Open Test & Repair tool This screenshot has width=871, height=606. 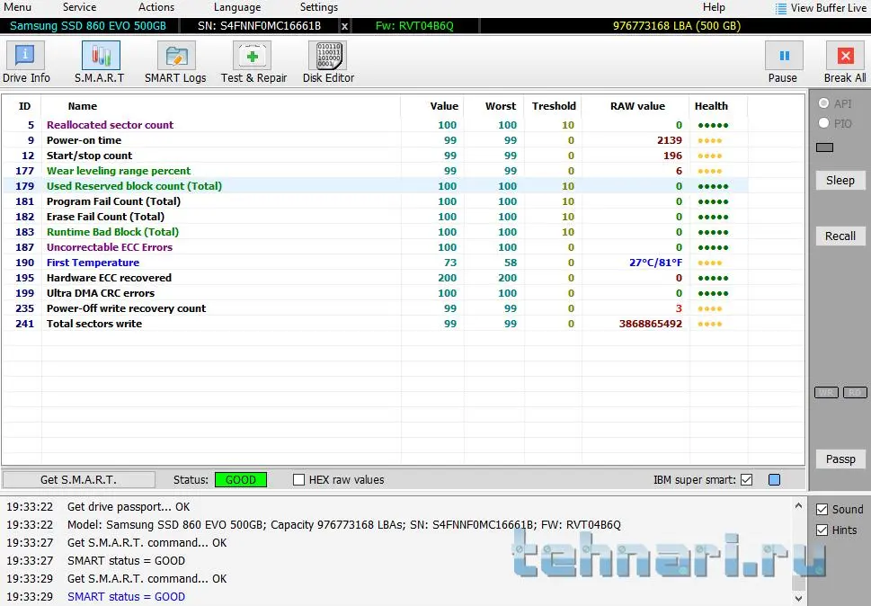(253, 62)
